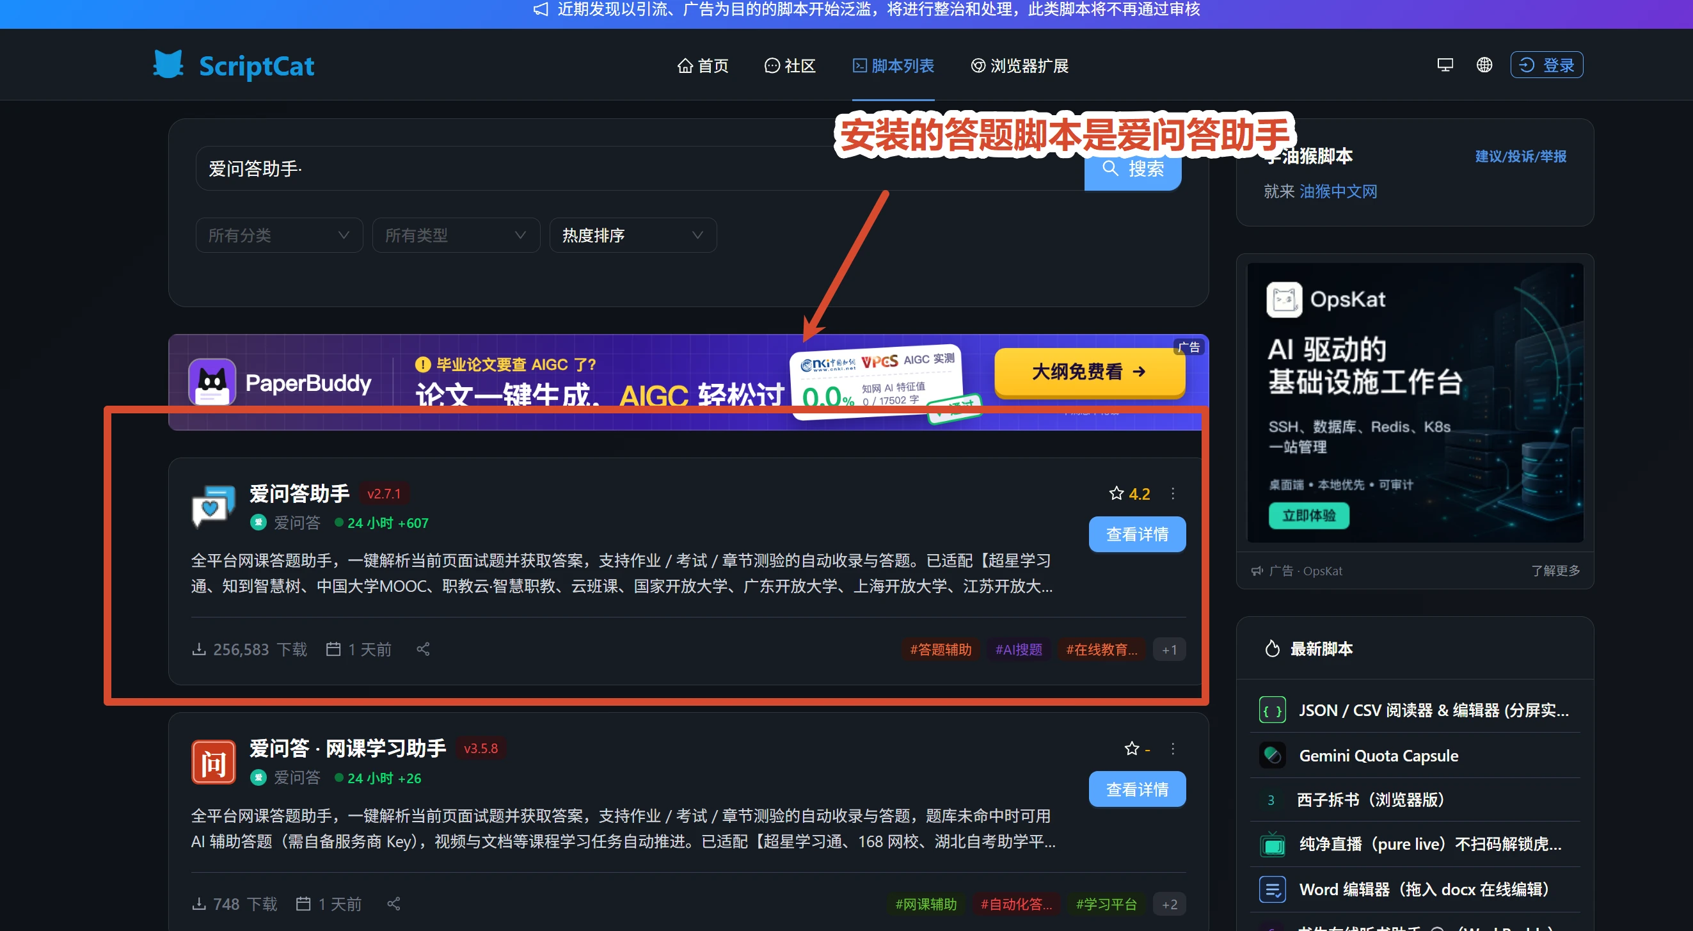Click the Gemini Quota Capsule icon
The height and width of the screenshot is (931, 1693).
(1273, 756)
